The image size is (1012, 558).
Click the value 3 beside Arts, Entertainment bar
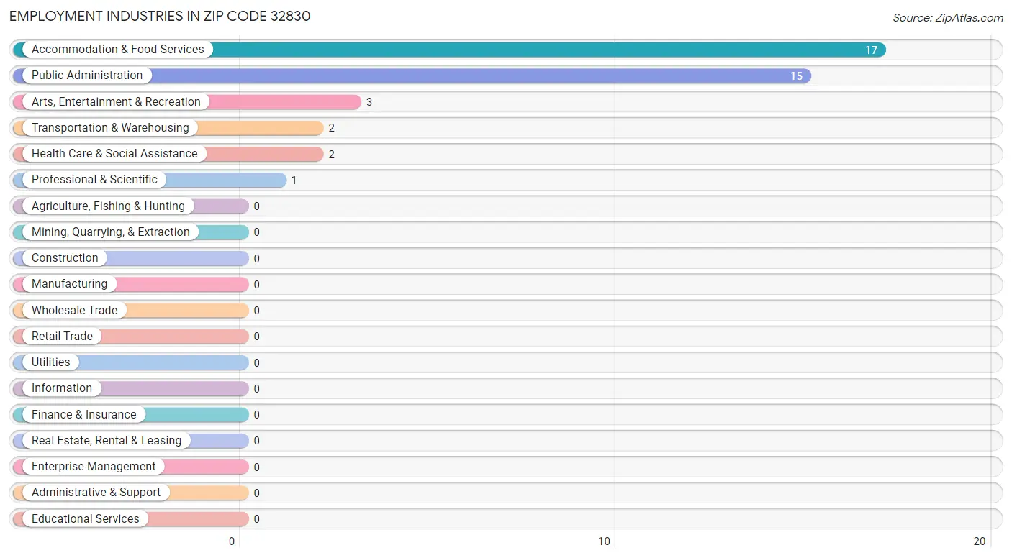click(x=369, y=102)
